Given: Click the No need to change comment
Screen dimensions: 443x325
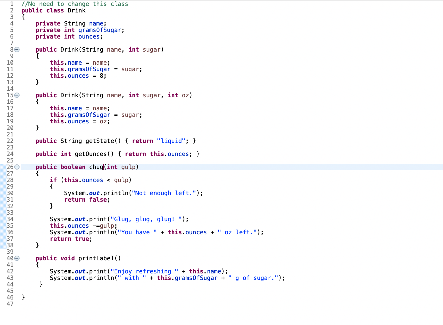Looking at the screenshot, I should coord(74,4).
